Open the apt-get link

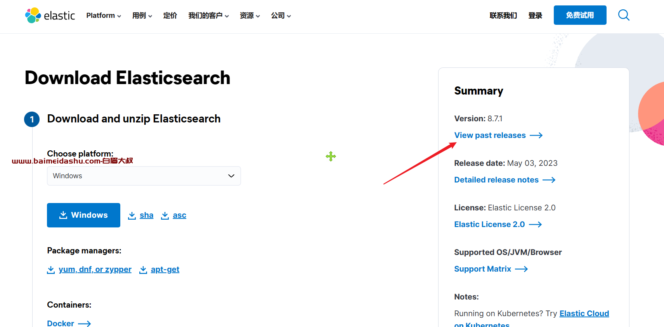pyautogui.click(x=165, y=269)
